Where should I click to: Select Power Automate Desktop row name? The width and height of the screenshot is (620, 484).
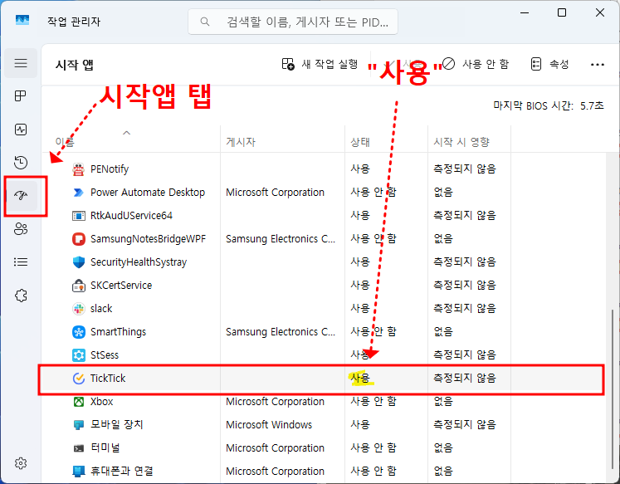coord(148,193)
